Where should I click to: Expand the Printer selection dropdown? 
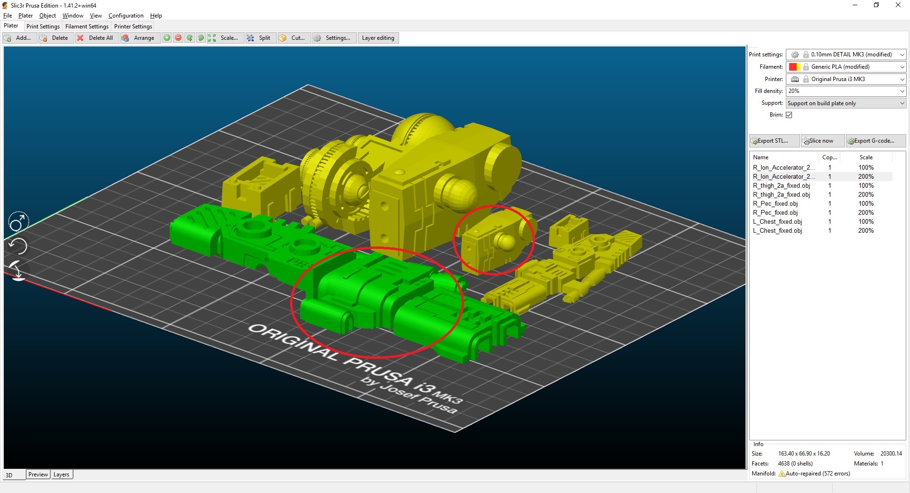902,79
